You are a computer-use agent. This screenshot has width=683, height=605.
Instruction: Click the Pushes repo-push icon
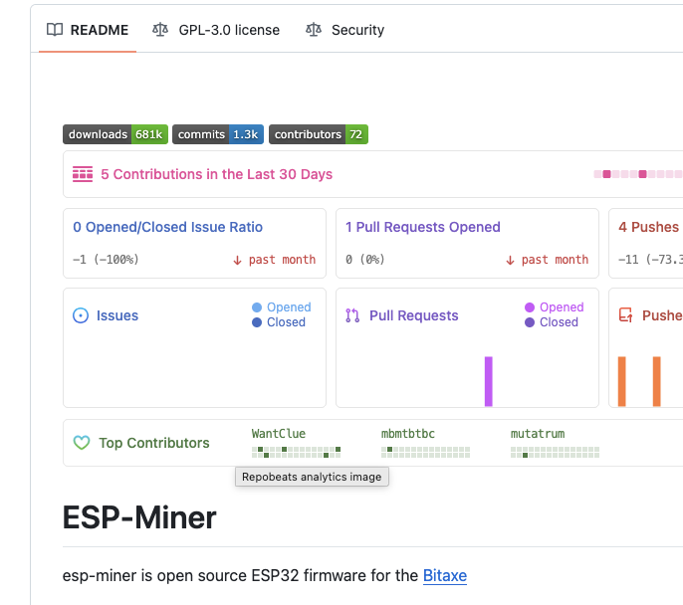point(626,315)
